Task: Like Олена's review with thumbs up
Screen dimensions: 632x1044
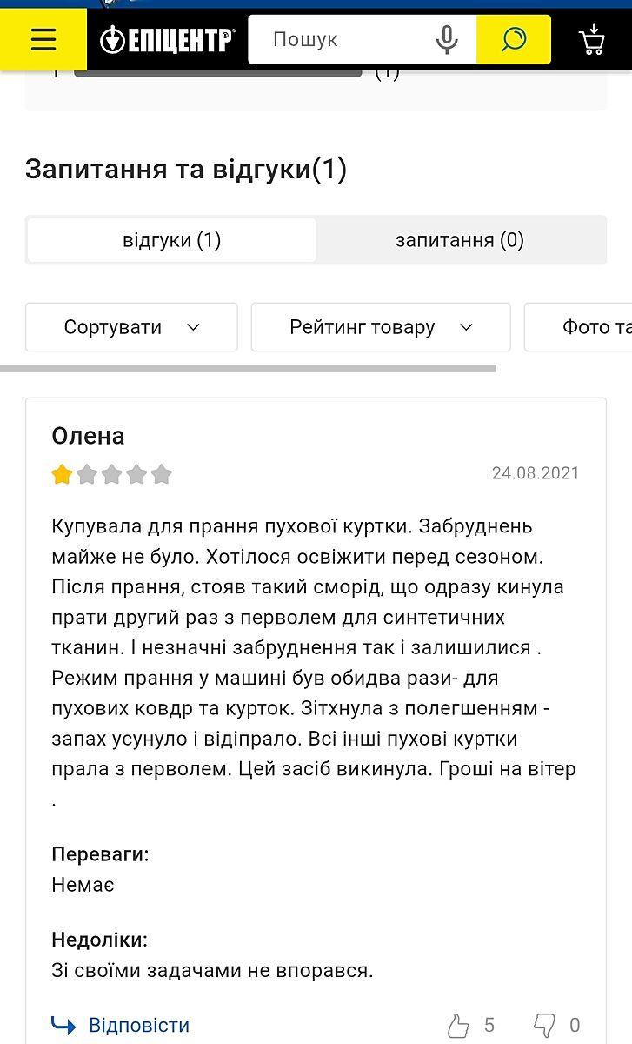Action: [458, 1025]
